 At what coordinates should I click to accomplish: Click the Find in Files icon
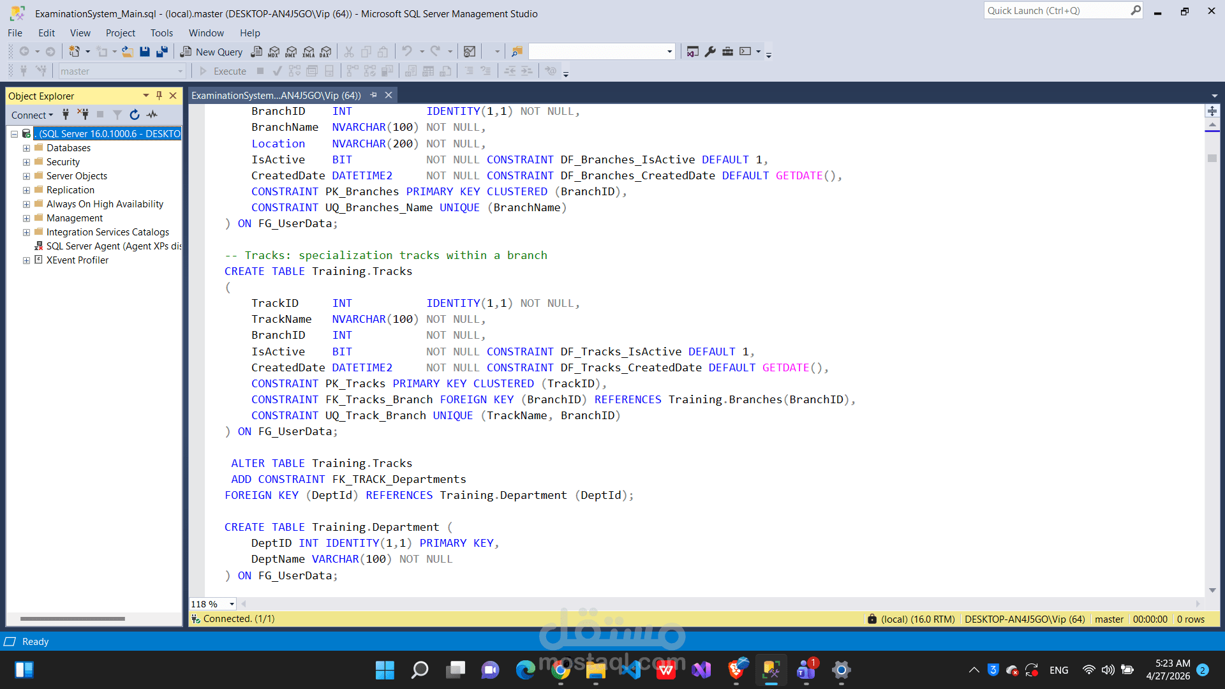[x=517, y=52]
